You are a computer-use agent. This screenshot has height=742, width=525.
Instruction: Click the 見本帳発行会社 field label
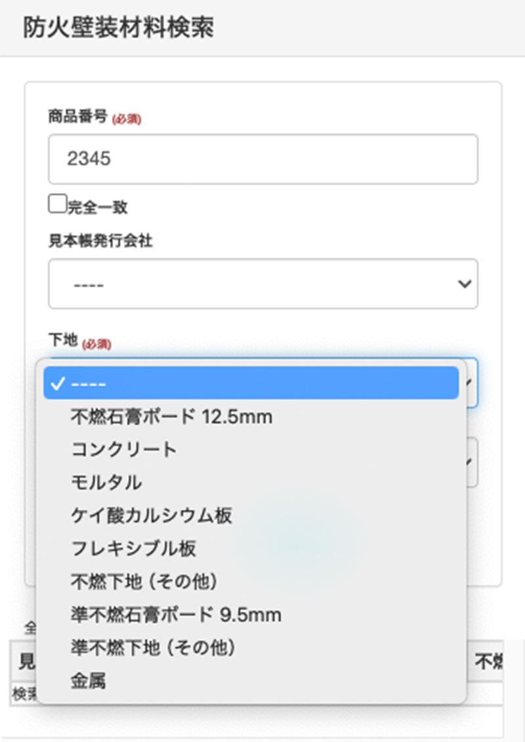[100, 241]
